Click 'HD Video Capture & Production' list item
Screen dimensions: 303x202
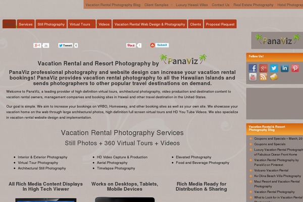[122, 158]
